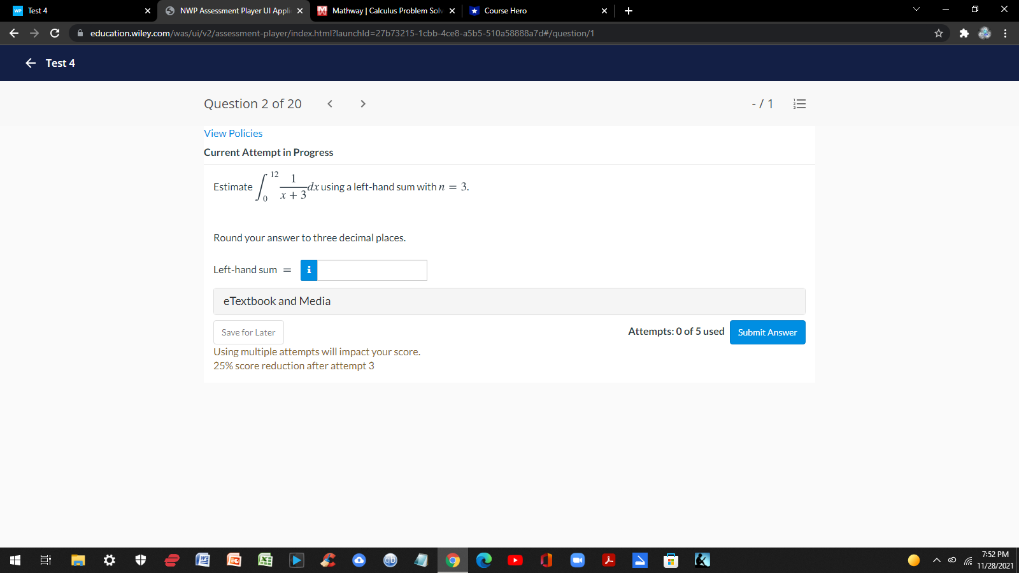Open the question list icon
Viewport: 1019px width, 573px height.
[x=799, y=104]
